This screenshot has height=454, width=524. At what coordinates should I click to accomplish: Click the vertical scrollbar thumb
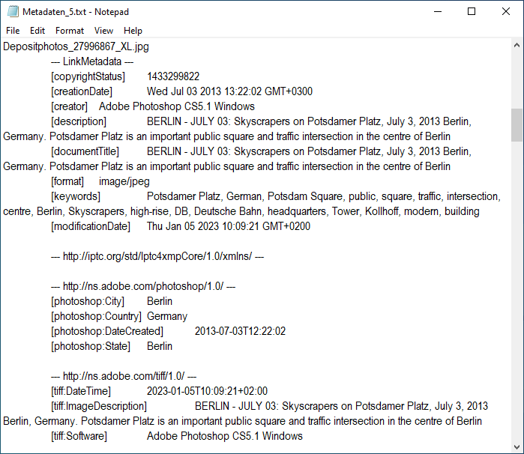(x=517, y=125)
